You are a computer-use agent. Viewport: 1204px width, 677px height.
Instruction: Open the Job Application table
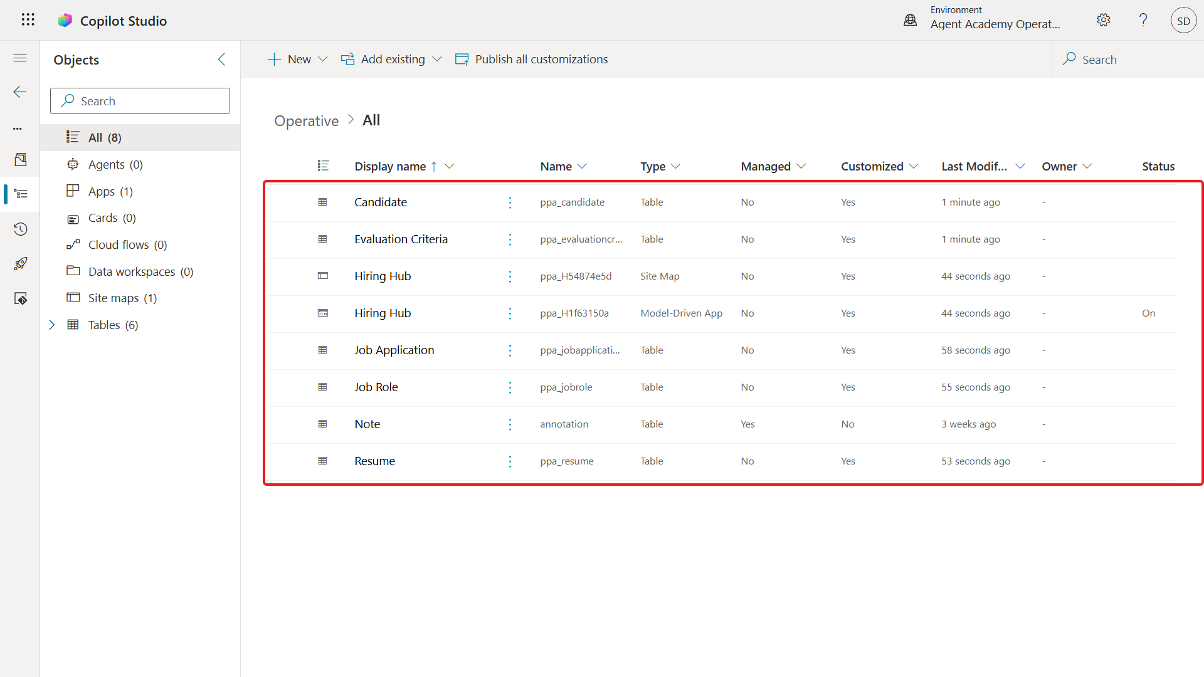[394, 350]
